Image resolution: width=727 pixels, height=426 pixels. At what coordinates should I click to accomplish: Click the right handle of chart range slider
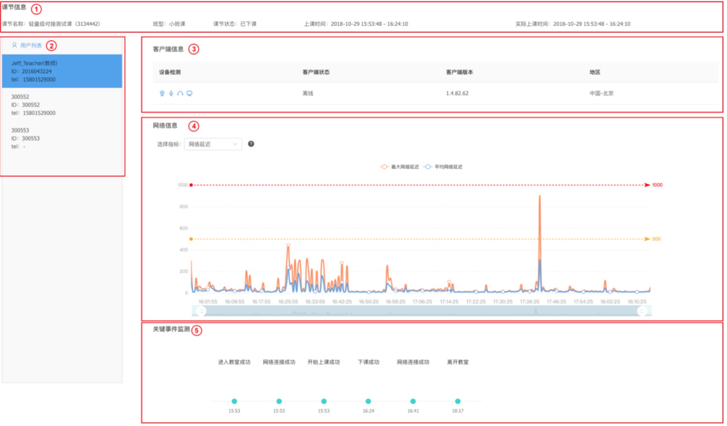[642, 311]
